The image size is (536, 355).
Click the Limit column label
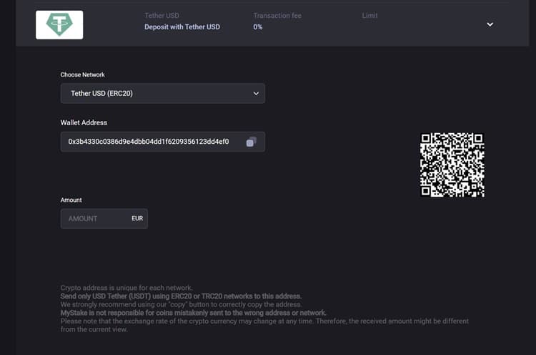(x=370, y=16)
